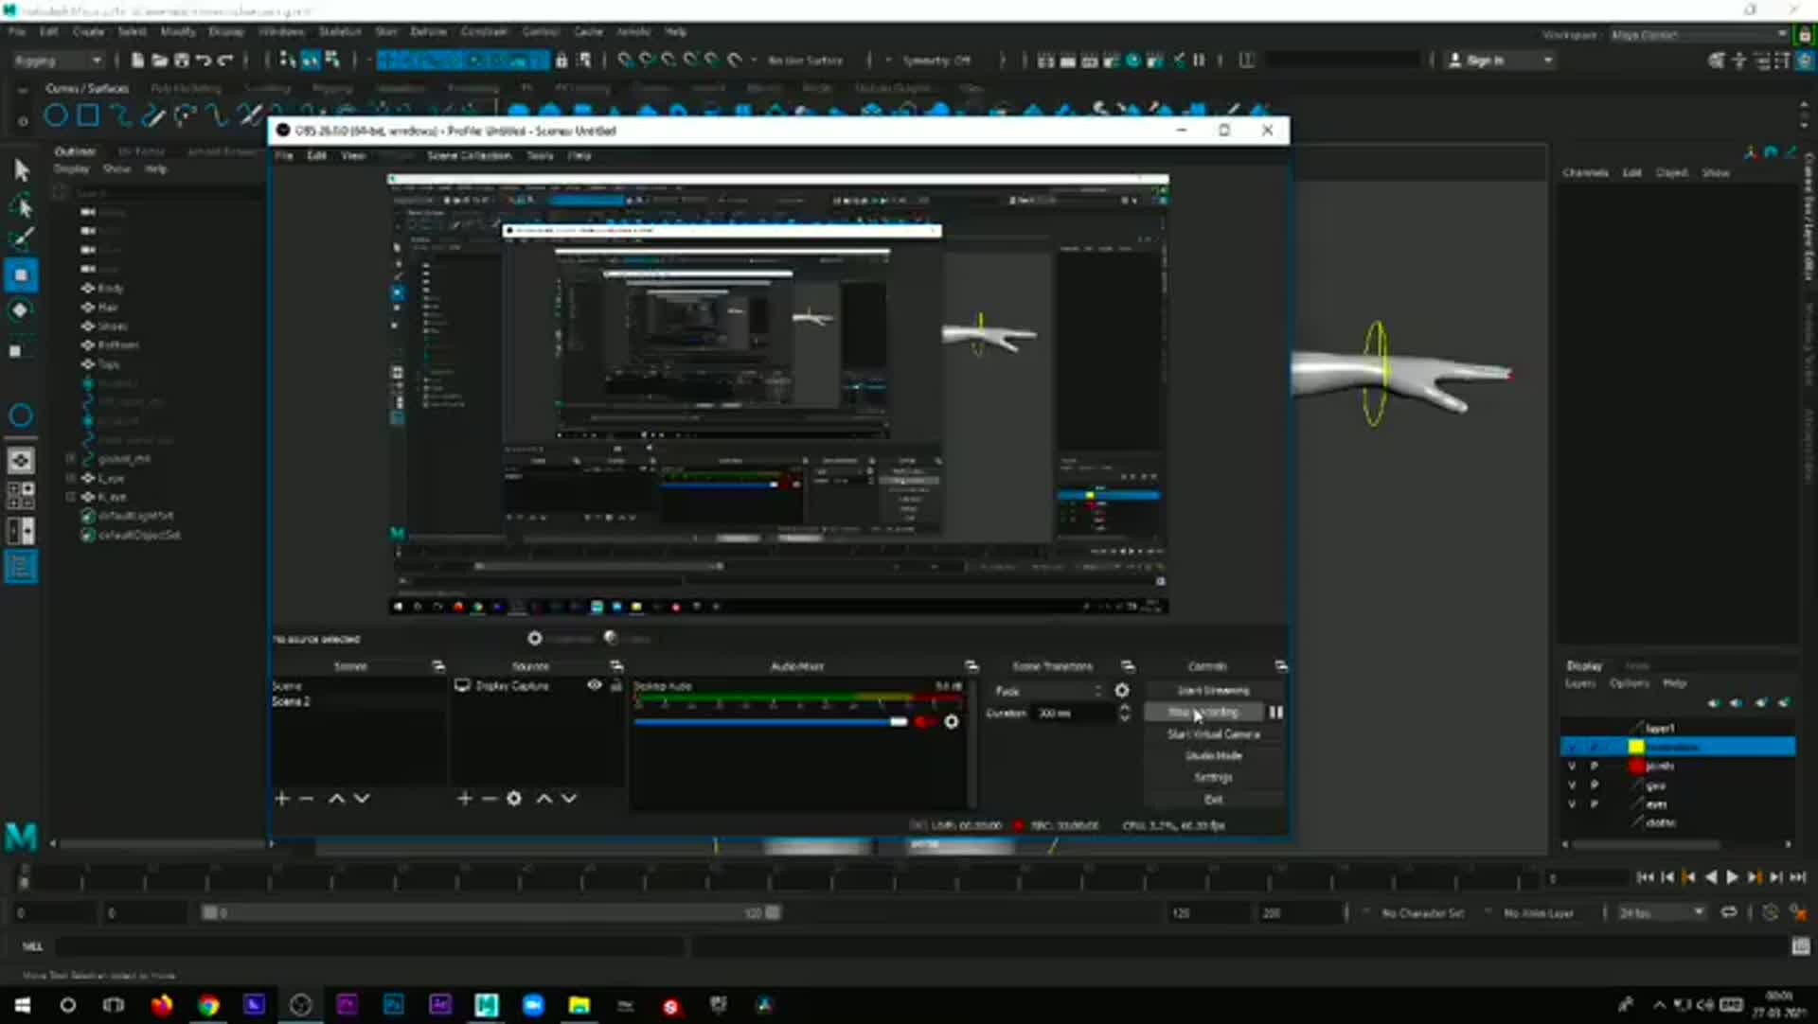The height and width of the screenshot is (1024, 1818).
Task: Open the Windows menu in Maya
Action: click(281, 31)
